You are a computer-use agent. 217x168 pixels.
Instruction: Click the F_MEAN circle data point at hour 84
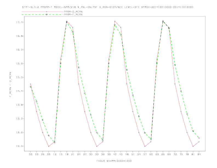coord(199,138)
